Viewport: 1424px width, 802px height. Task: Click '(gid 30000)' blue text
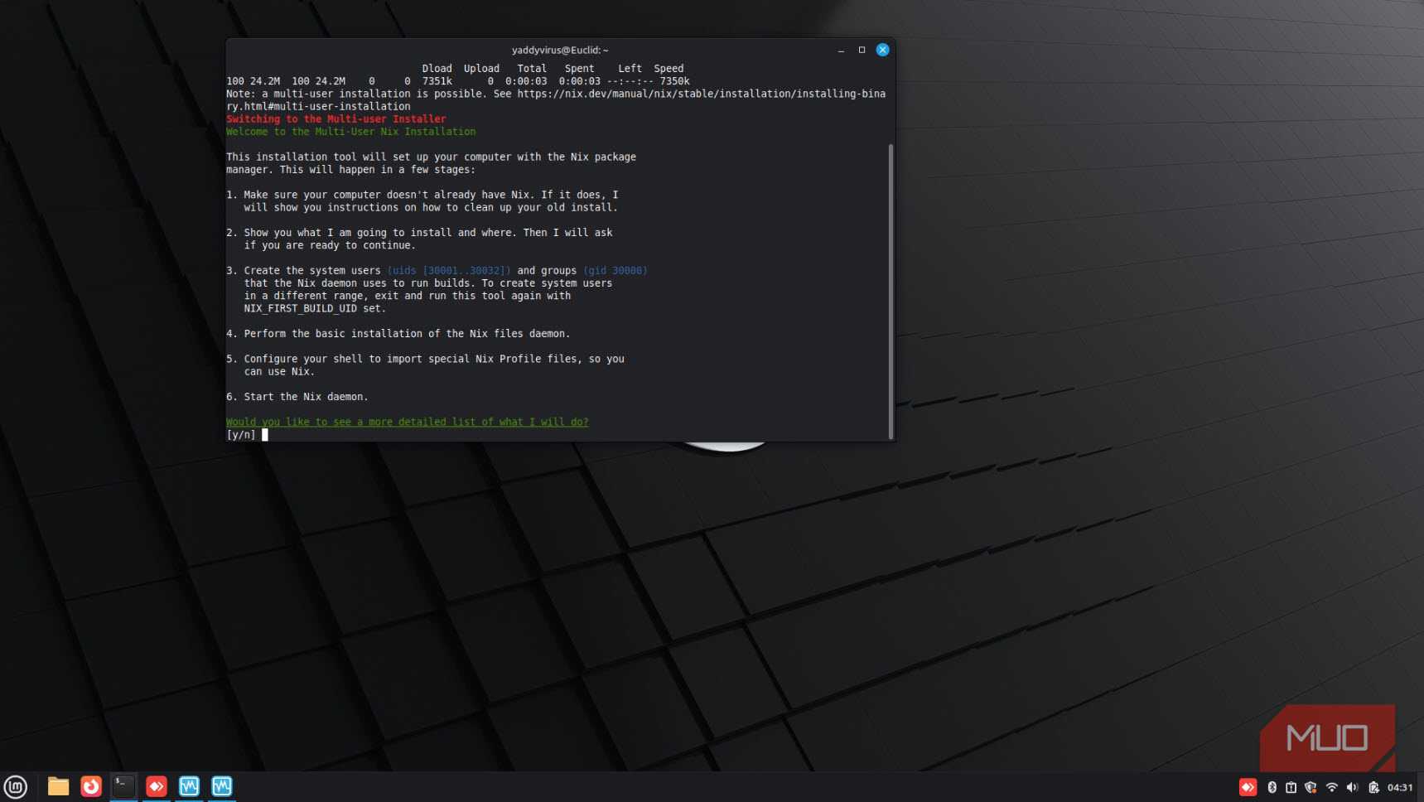click(x=615, y=270)
